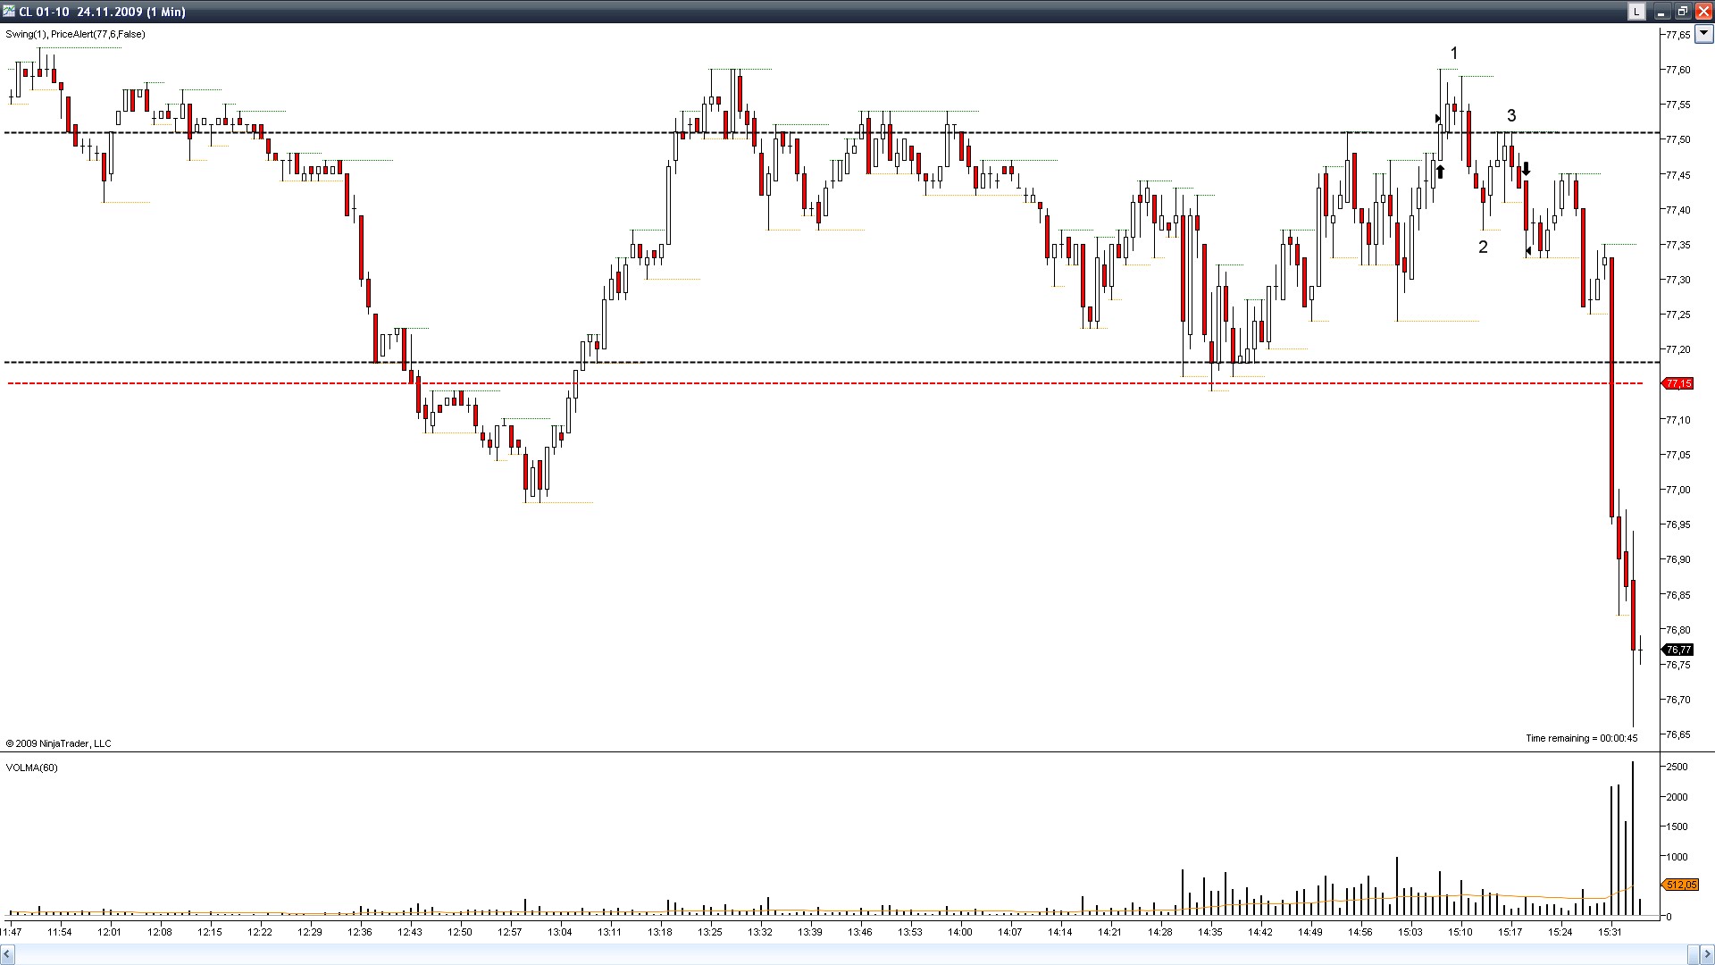Viewport: 1715px width, 965px height.
Task: Click the black up arrow trade marker
Action: point(1440,171)
